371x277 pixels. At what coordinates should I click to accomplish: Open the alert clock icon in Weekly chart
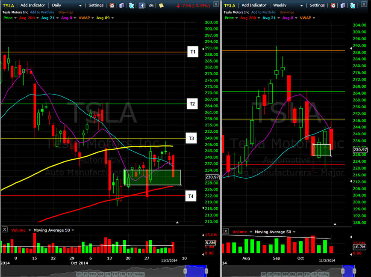(333, 6)
